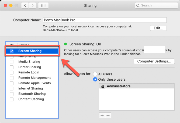Select the Internet Sharing service row
The image size is (180, 123).
coord(32,88)
